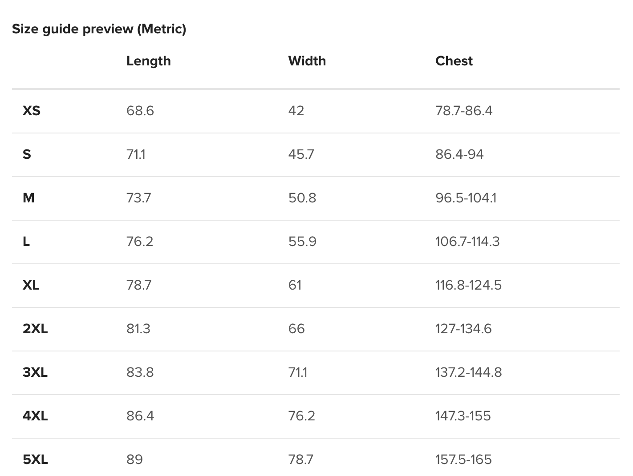The image size is (633, 476).
Task: Select the M size row label
Action: tap(28, 198)
